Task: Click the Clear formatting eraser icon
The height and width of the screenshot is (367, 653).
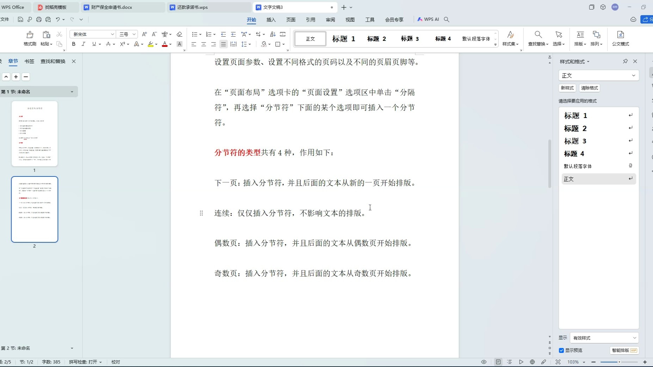Action: 179,34
